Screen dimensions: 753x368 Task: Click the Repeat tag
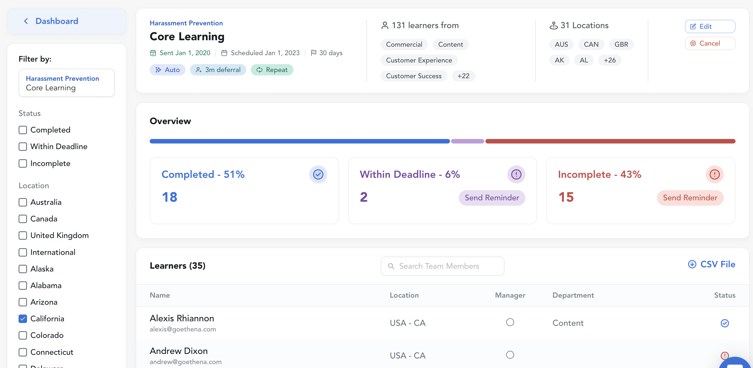click(x=272, y=70)
